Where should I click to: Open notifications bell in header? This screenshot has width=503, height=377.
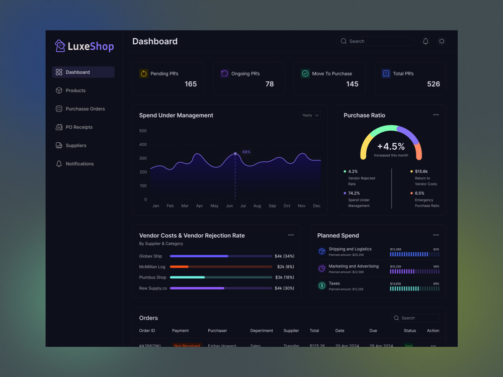pyautogui.click(x=426, y=41)
